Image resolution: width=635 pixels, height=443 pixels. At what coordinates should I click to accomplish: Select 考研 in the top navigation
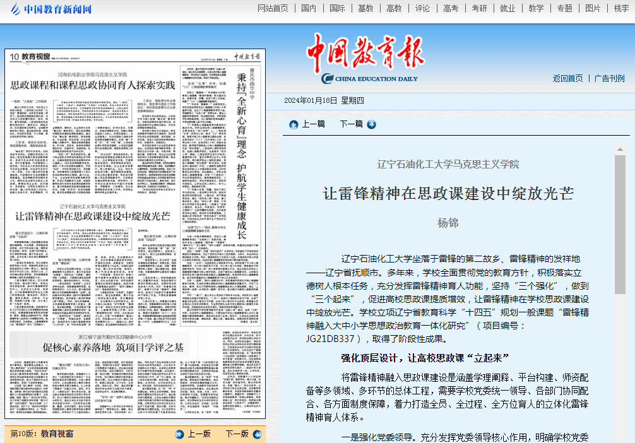click(479, 8)
